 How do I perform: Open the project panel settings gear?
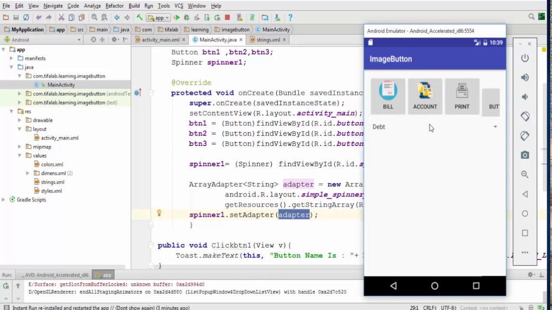114,40
